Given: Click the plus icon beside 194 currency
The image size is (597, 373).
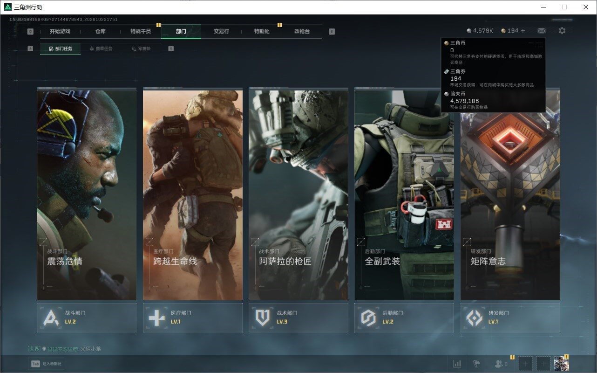Looking at the screenshot, I should (523, 31).
